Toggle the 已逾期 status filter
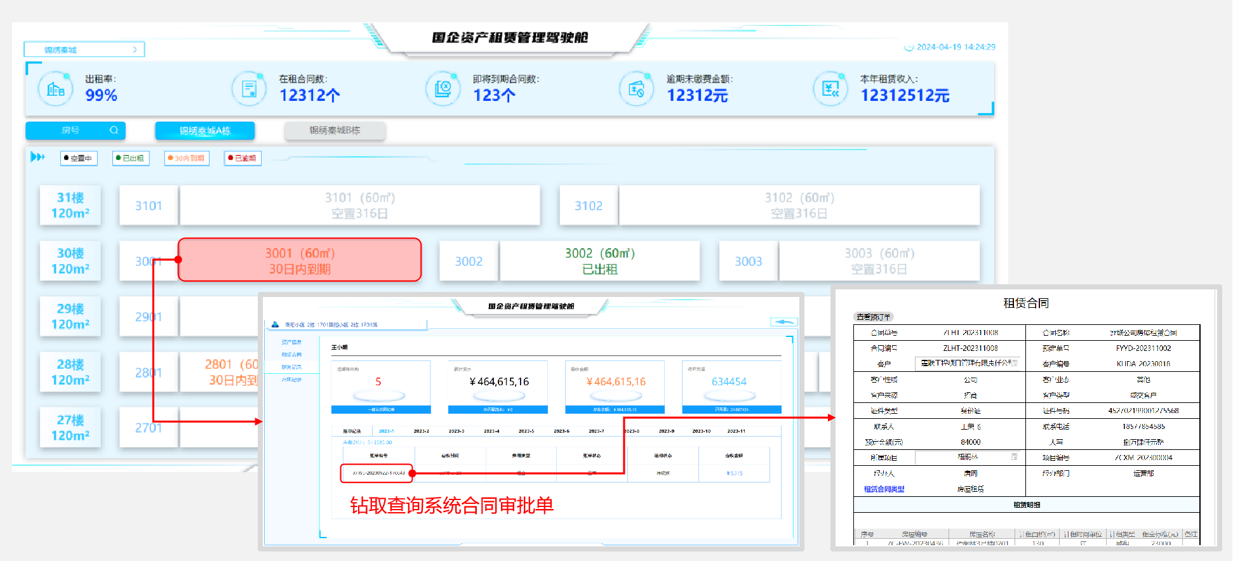This screenshot has height=561, width=1233. click(243, 158)
